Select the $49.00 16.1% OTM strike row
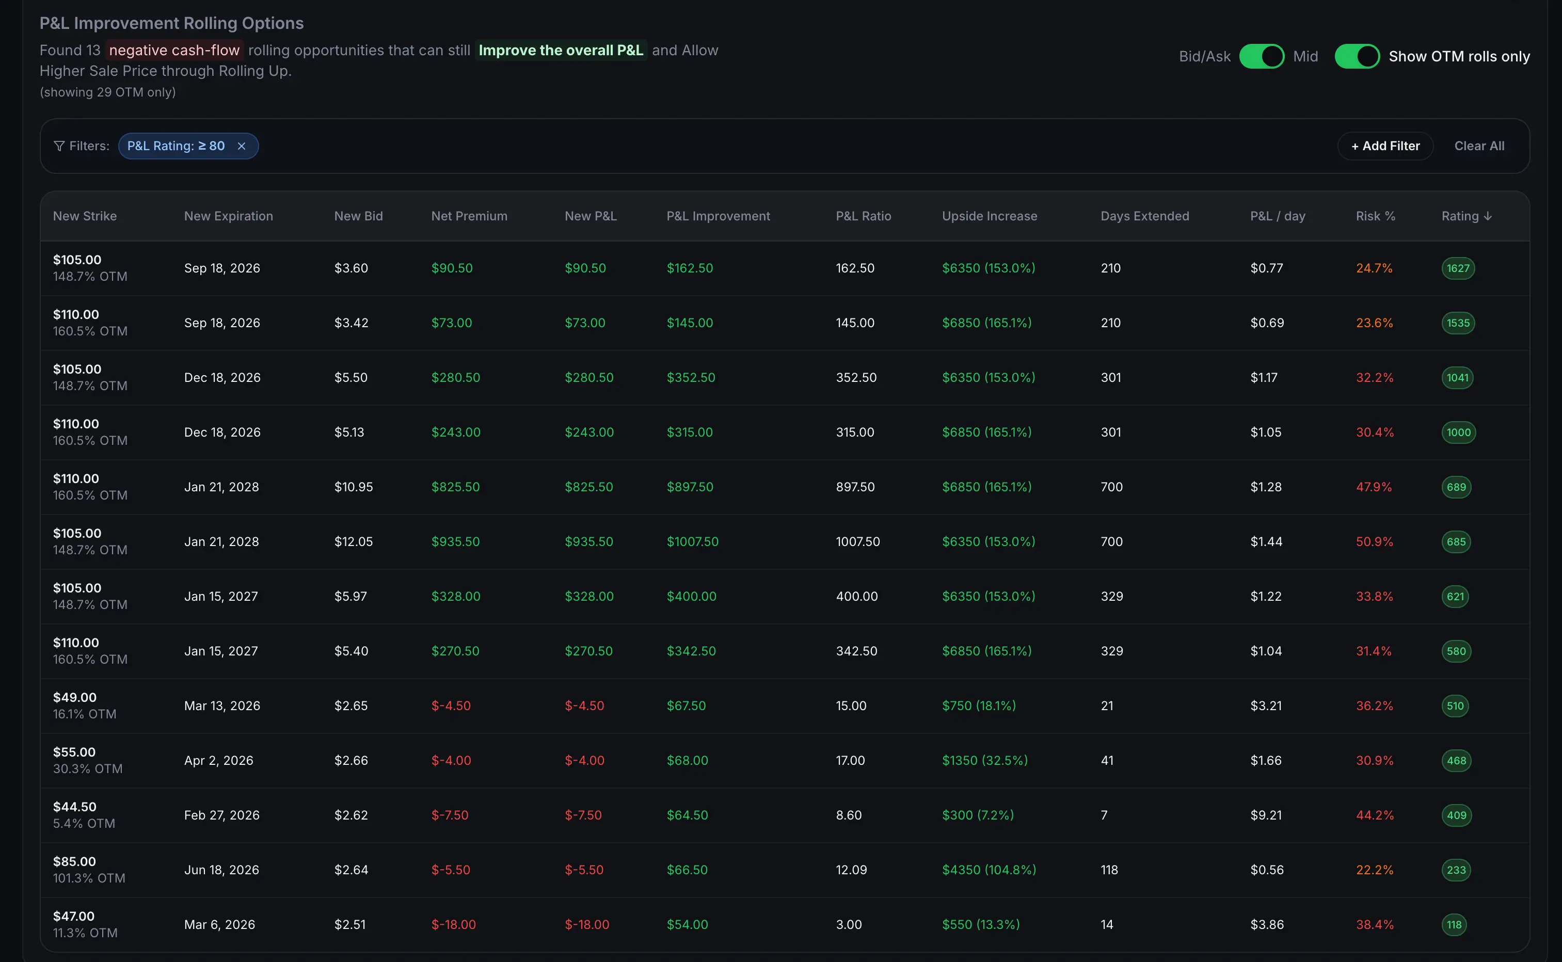 785,706
